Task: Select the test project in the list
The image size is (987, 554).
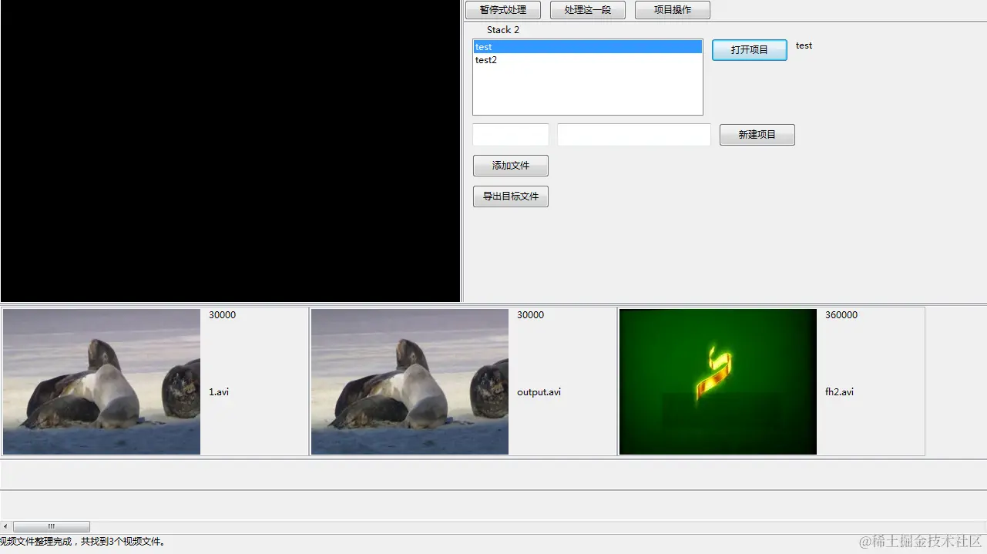Action: [588, 47]
